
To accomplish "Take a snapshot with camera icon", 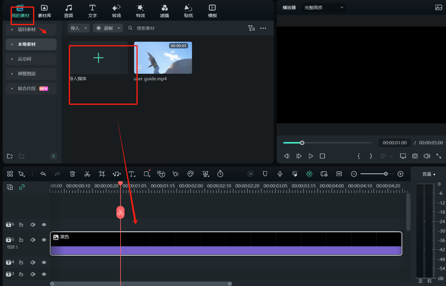I will pos(415,156).
